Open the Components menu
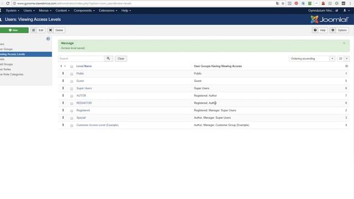The height and width of the screenshot is (199, 354). point(84,11)
